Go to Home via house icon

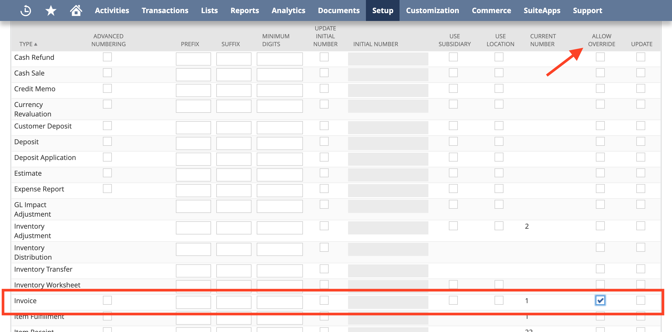coord(76,10)
